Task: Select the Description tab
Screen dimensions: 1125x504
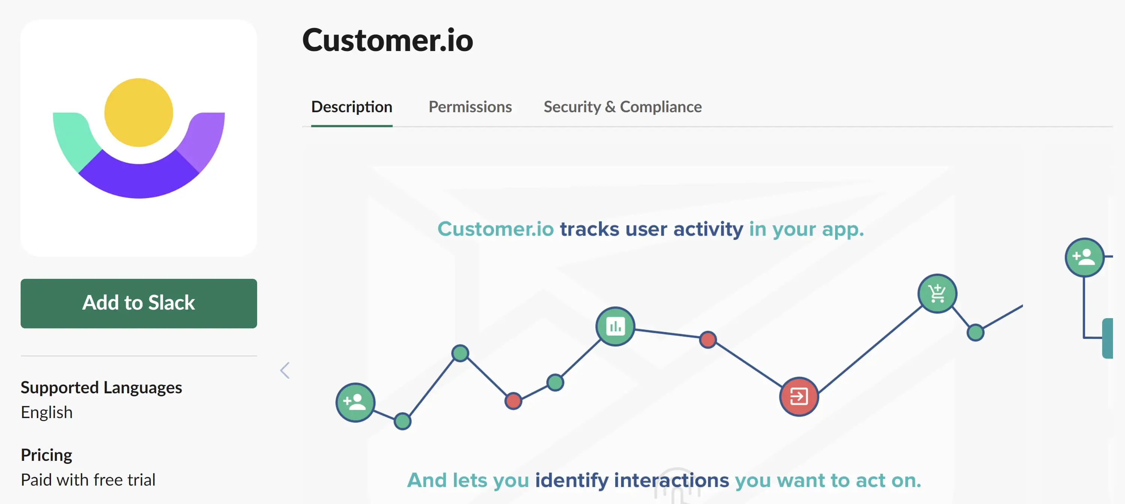Action: click(352, 107)
